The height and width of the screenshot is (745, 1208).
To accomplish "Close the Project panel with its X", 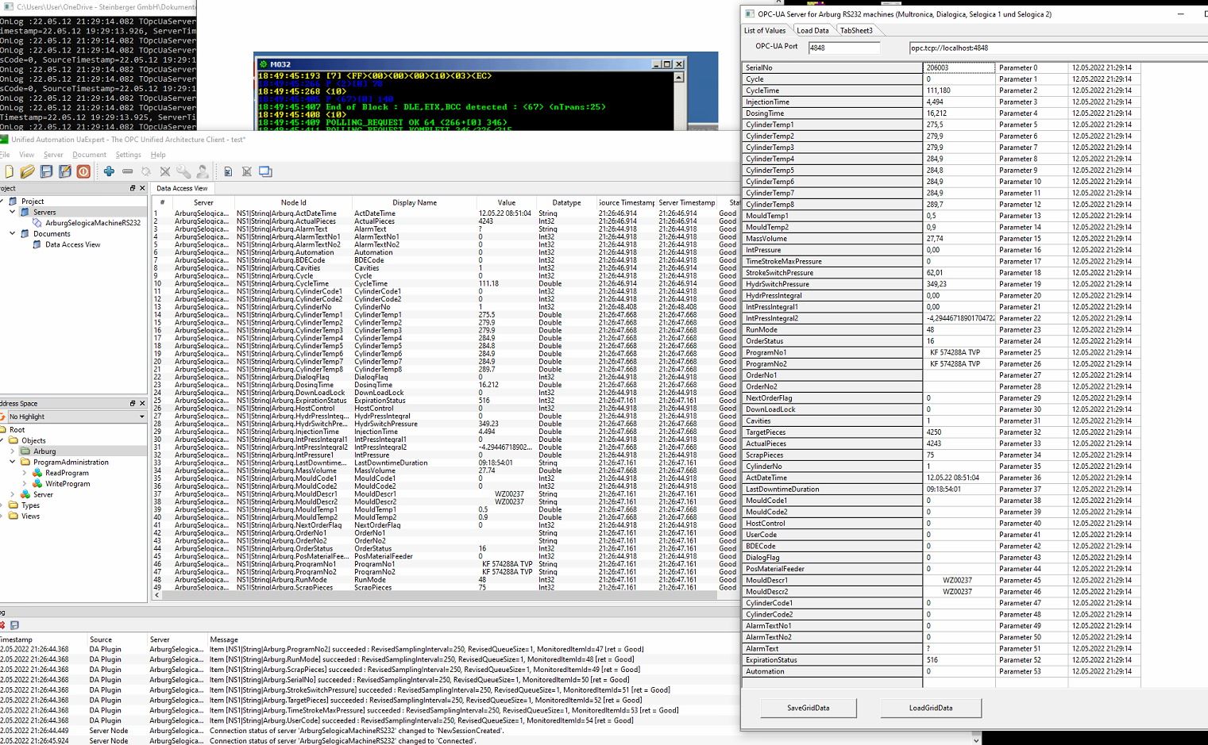I will 142,188.
